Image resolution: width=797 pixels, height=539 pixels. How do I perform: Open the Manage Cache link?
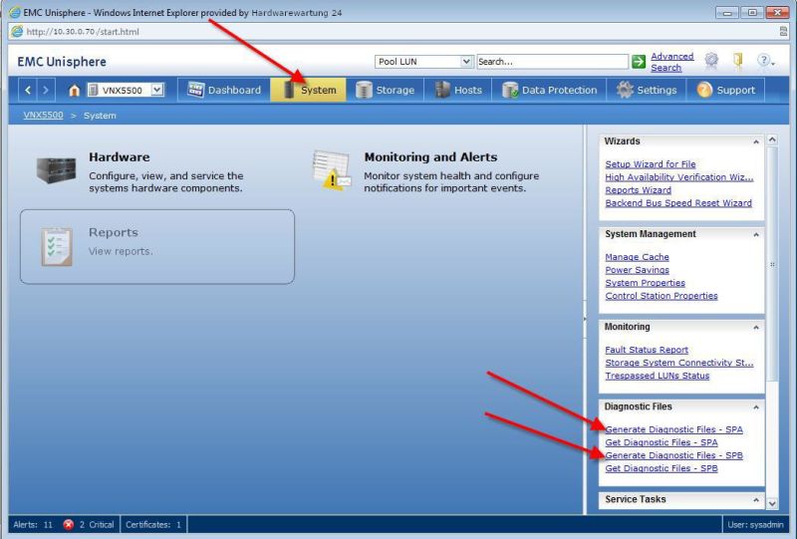pyautogui.click(x=637, y=257)
